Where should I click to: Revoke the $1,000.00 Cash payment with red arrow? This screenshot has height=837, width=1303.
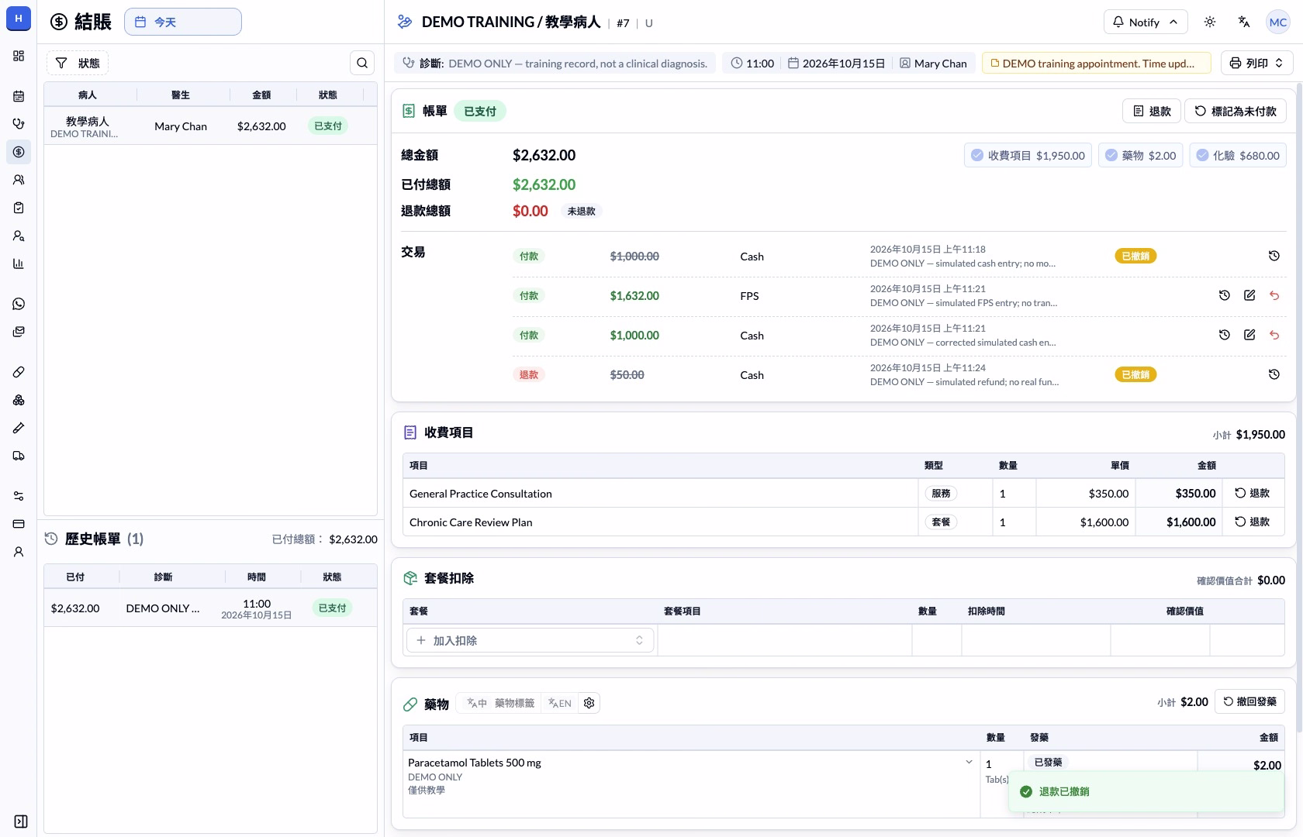coord(1274,335)
